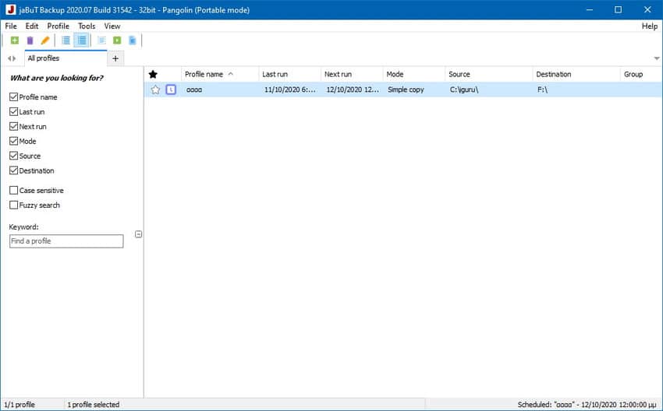Screen dimensions: 663x411
Task: Switch to the compact list view icon
Action: [x=66, y=40]
